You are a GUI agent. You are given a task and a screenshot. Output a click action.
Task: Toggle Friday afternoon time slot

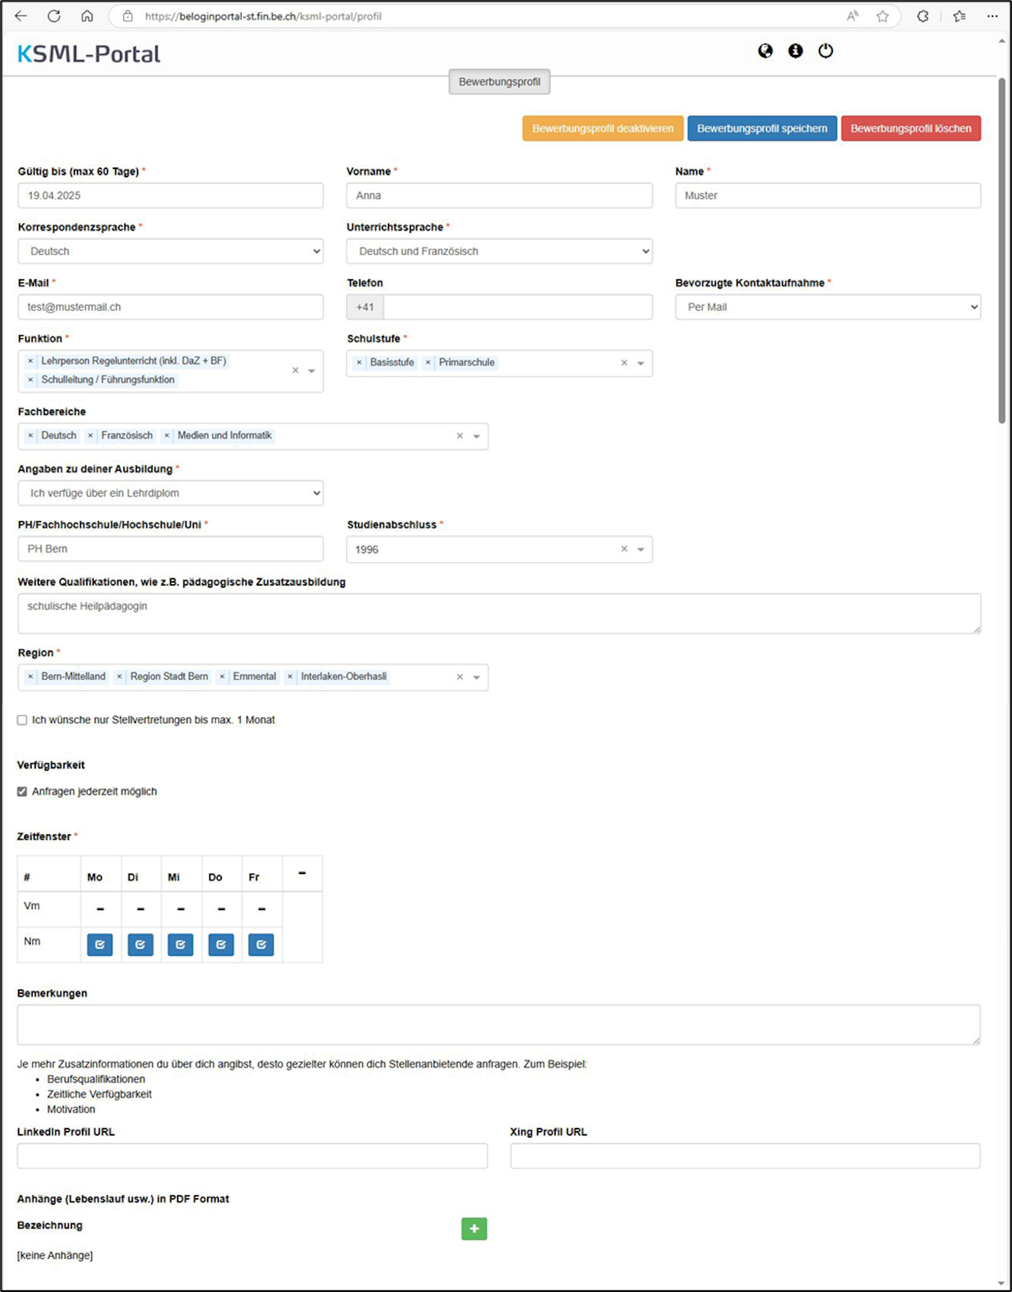pyautogui.click(x=261, y=944)
